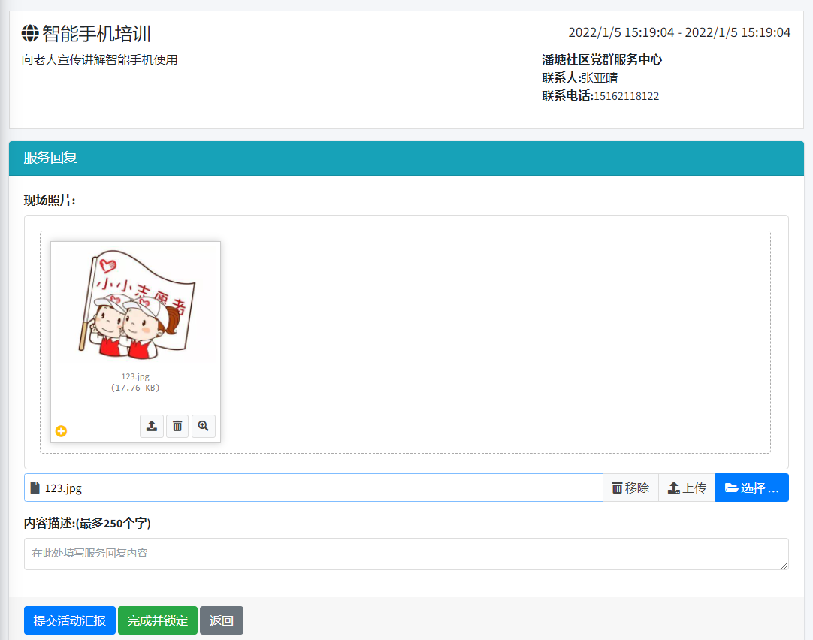Click the contact phone number 15162118122
This screenshot has width=813, height=640.
pyautogui.click(x=626, y=96)
